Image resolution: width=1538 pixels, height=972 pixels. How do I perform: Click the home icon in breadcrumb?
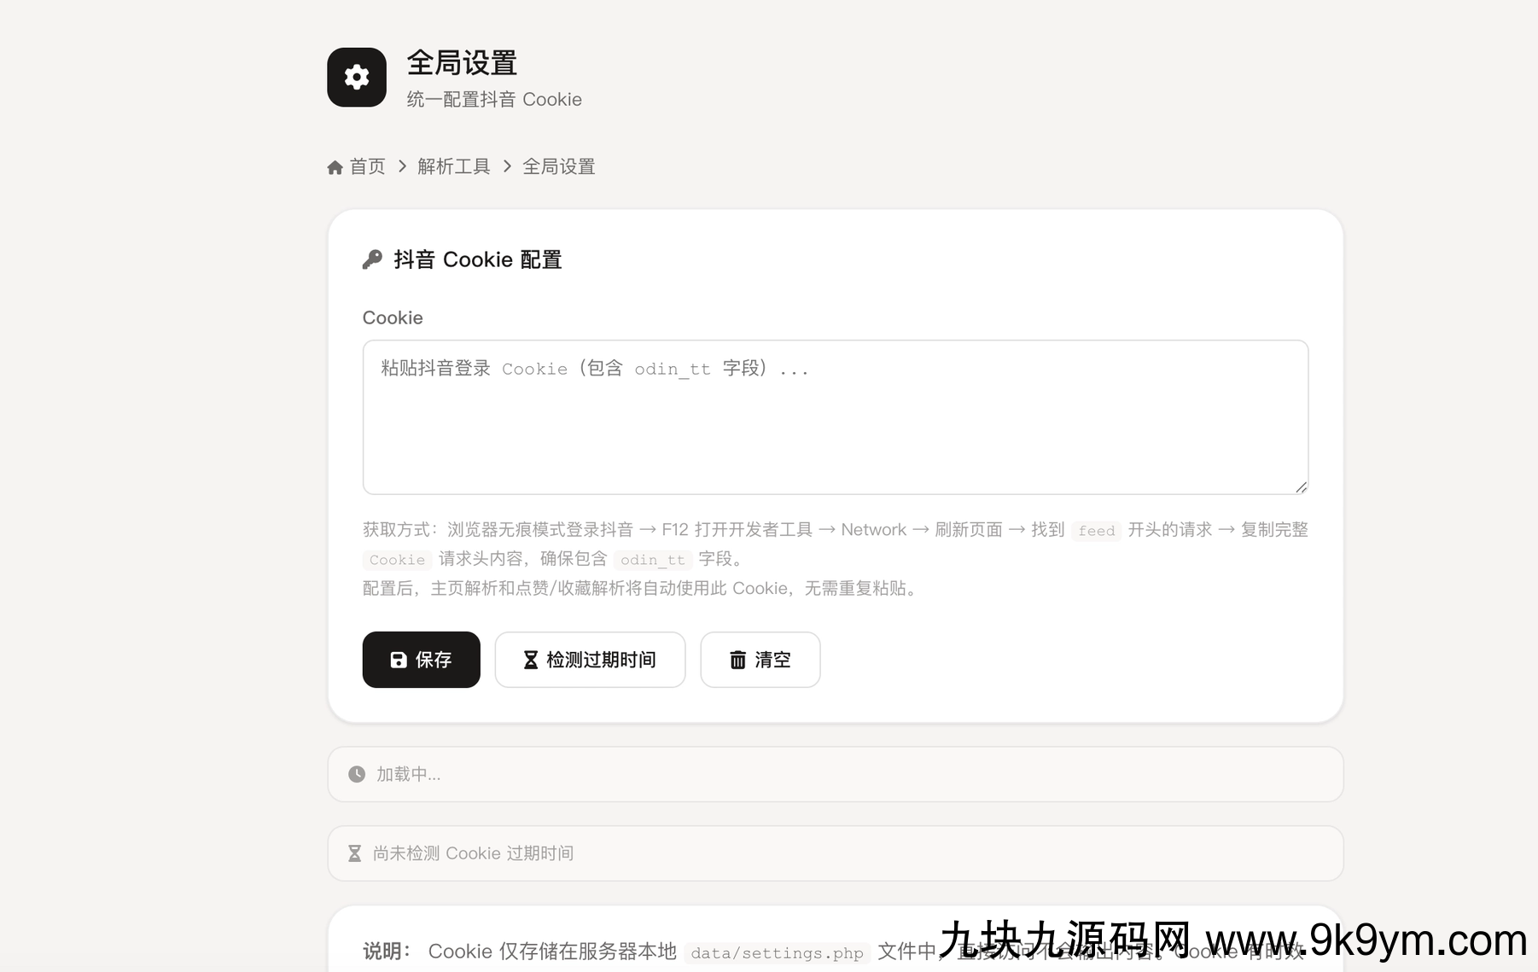335,167
